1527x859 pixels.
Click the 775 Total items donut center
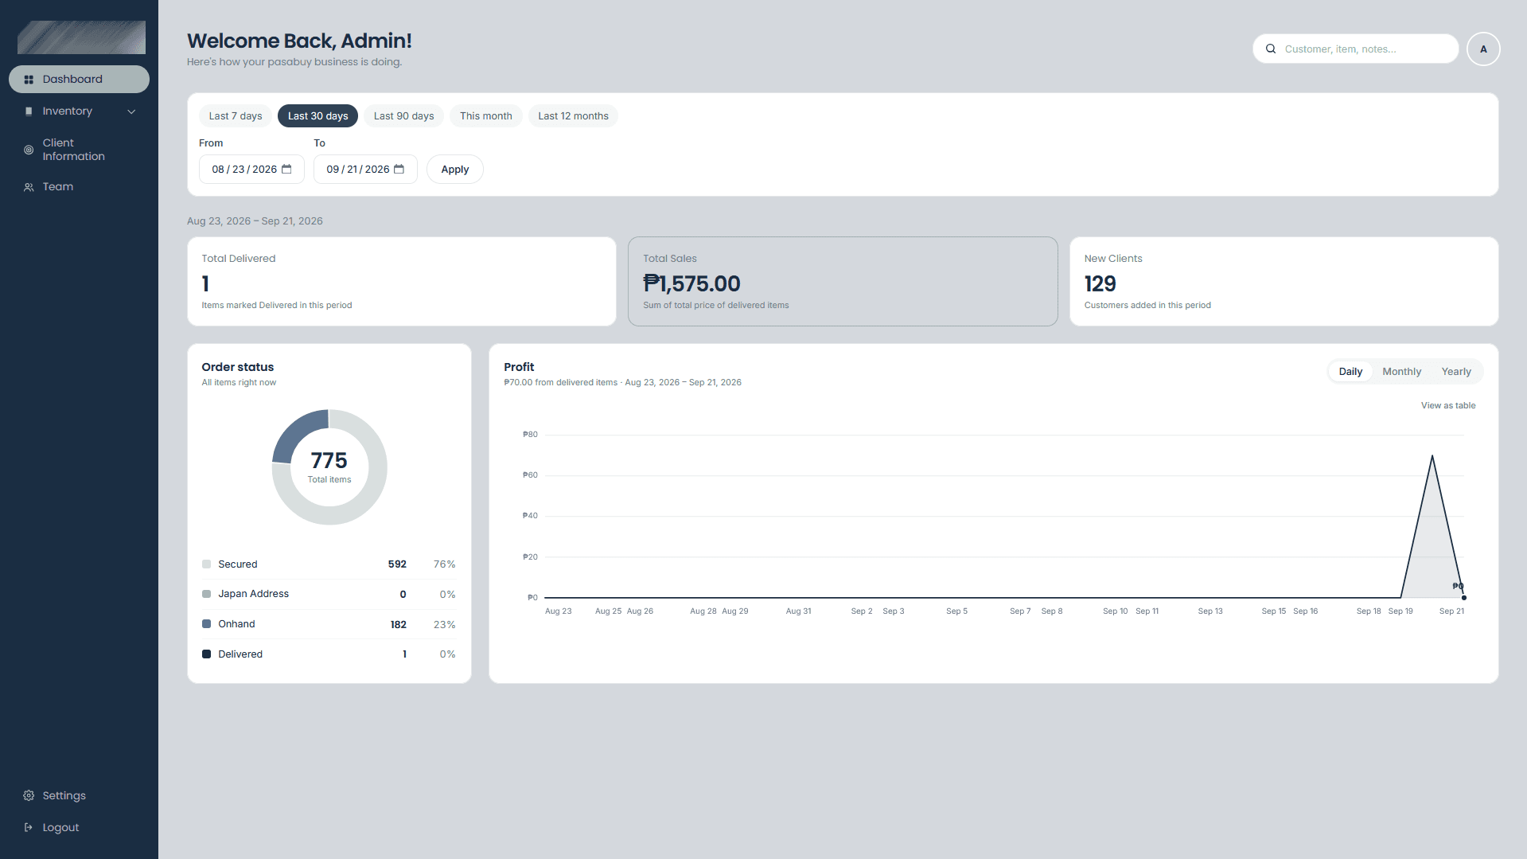point(329,467)
